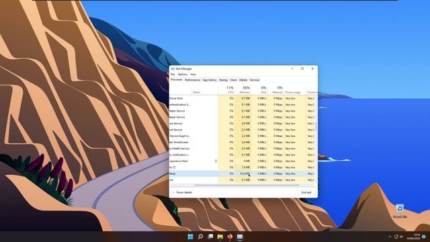Screen dimensions: 430x242
Task: Open Task View on the taskbar
Action: click(x=210, y=237)
